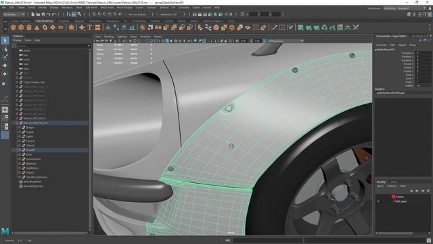433x244 pixels.
Task: Open the viewport Panels menu
Action: coord(158,37)
